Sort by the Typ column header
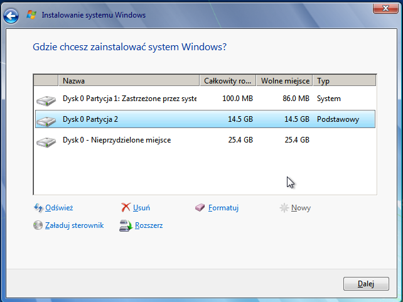The height and width of the screenshot is (302, 403). 345,81
